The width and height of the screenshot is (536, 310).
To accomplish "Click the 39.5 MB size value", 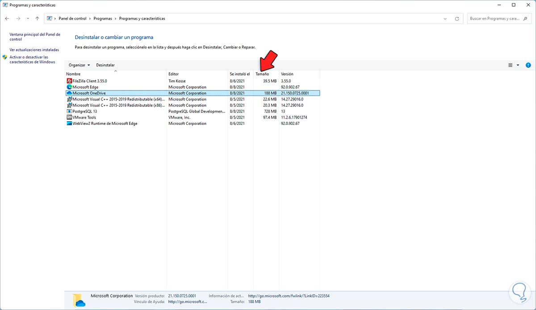I will (270, 81).
